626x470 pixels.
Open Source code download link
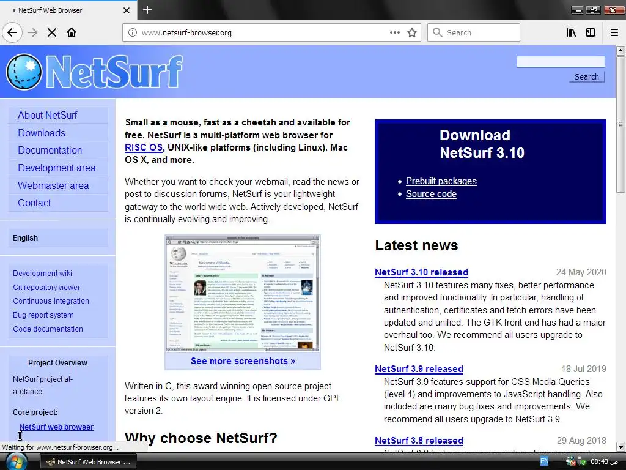(x=431, y=194)
